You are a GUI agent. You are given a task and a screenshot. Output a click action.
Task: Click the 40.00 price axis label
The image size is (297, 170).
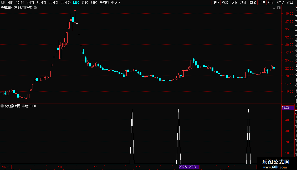point(289,14)
